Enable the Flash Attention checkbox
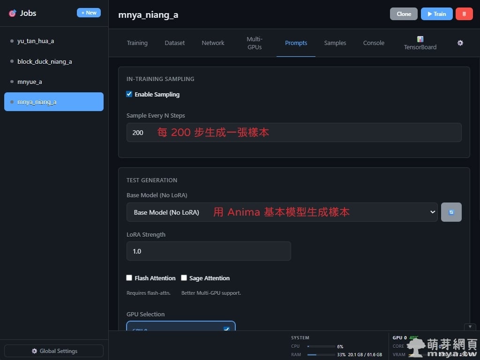 click(x=129, y=278)
